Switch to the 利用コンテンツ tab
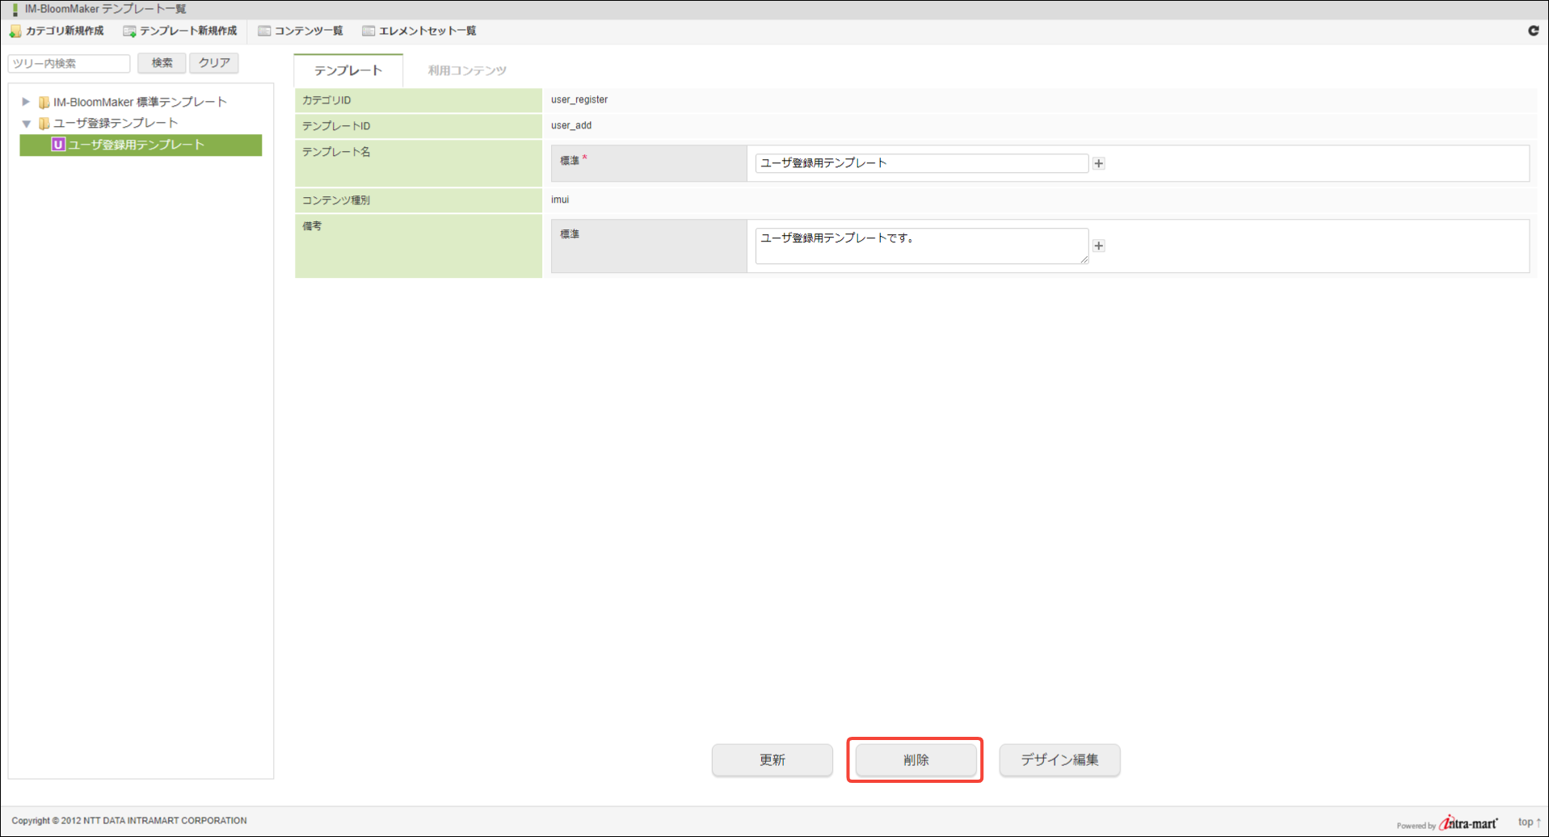 (467, 71)
